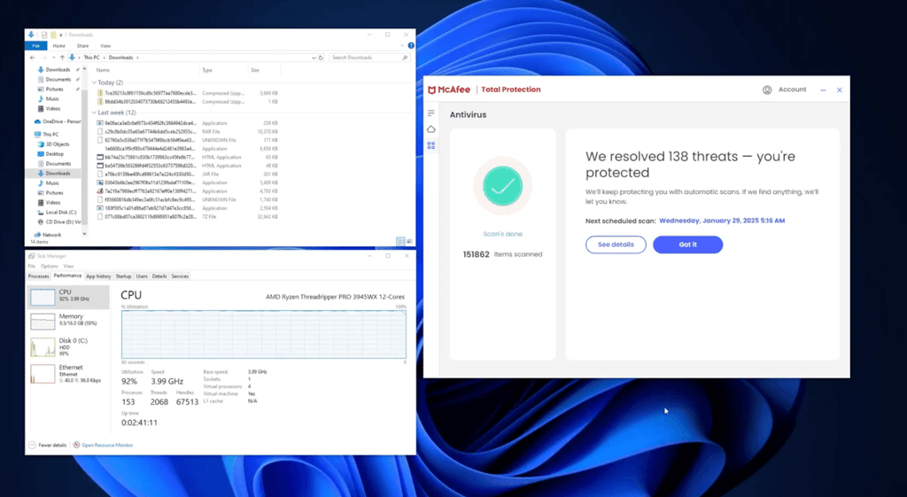Click the Account profile icon in McAfee

[x=767, y=89]
